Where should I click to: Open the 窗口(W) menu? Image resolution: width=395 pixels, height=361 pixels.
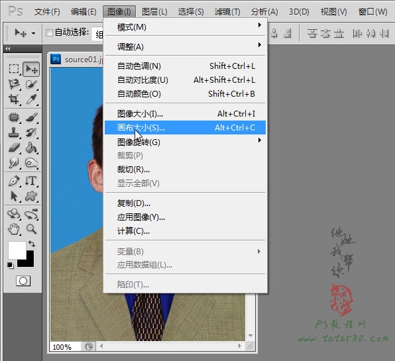[373, 11]
